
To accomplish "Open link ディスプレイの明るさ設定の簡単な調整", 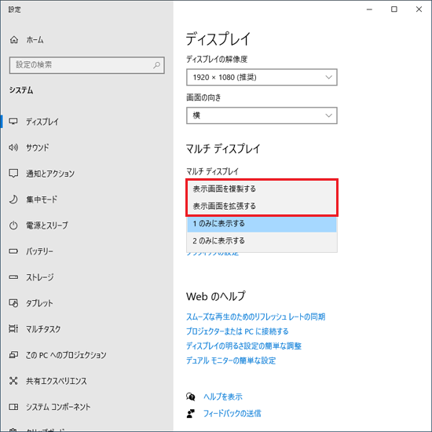I will pos(243,346).
